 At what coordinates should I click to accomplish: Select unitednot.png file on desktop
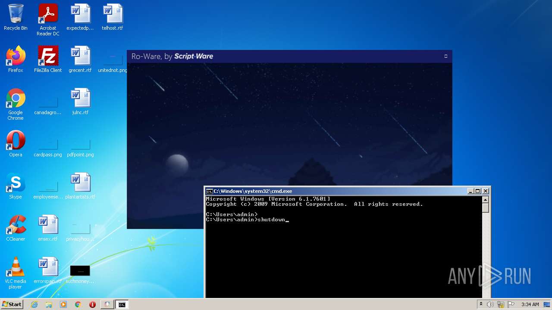(113, 63)
